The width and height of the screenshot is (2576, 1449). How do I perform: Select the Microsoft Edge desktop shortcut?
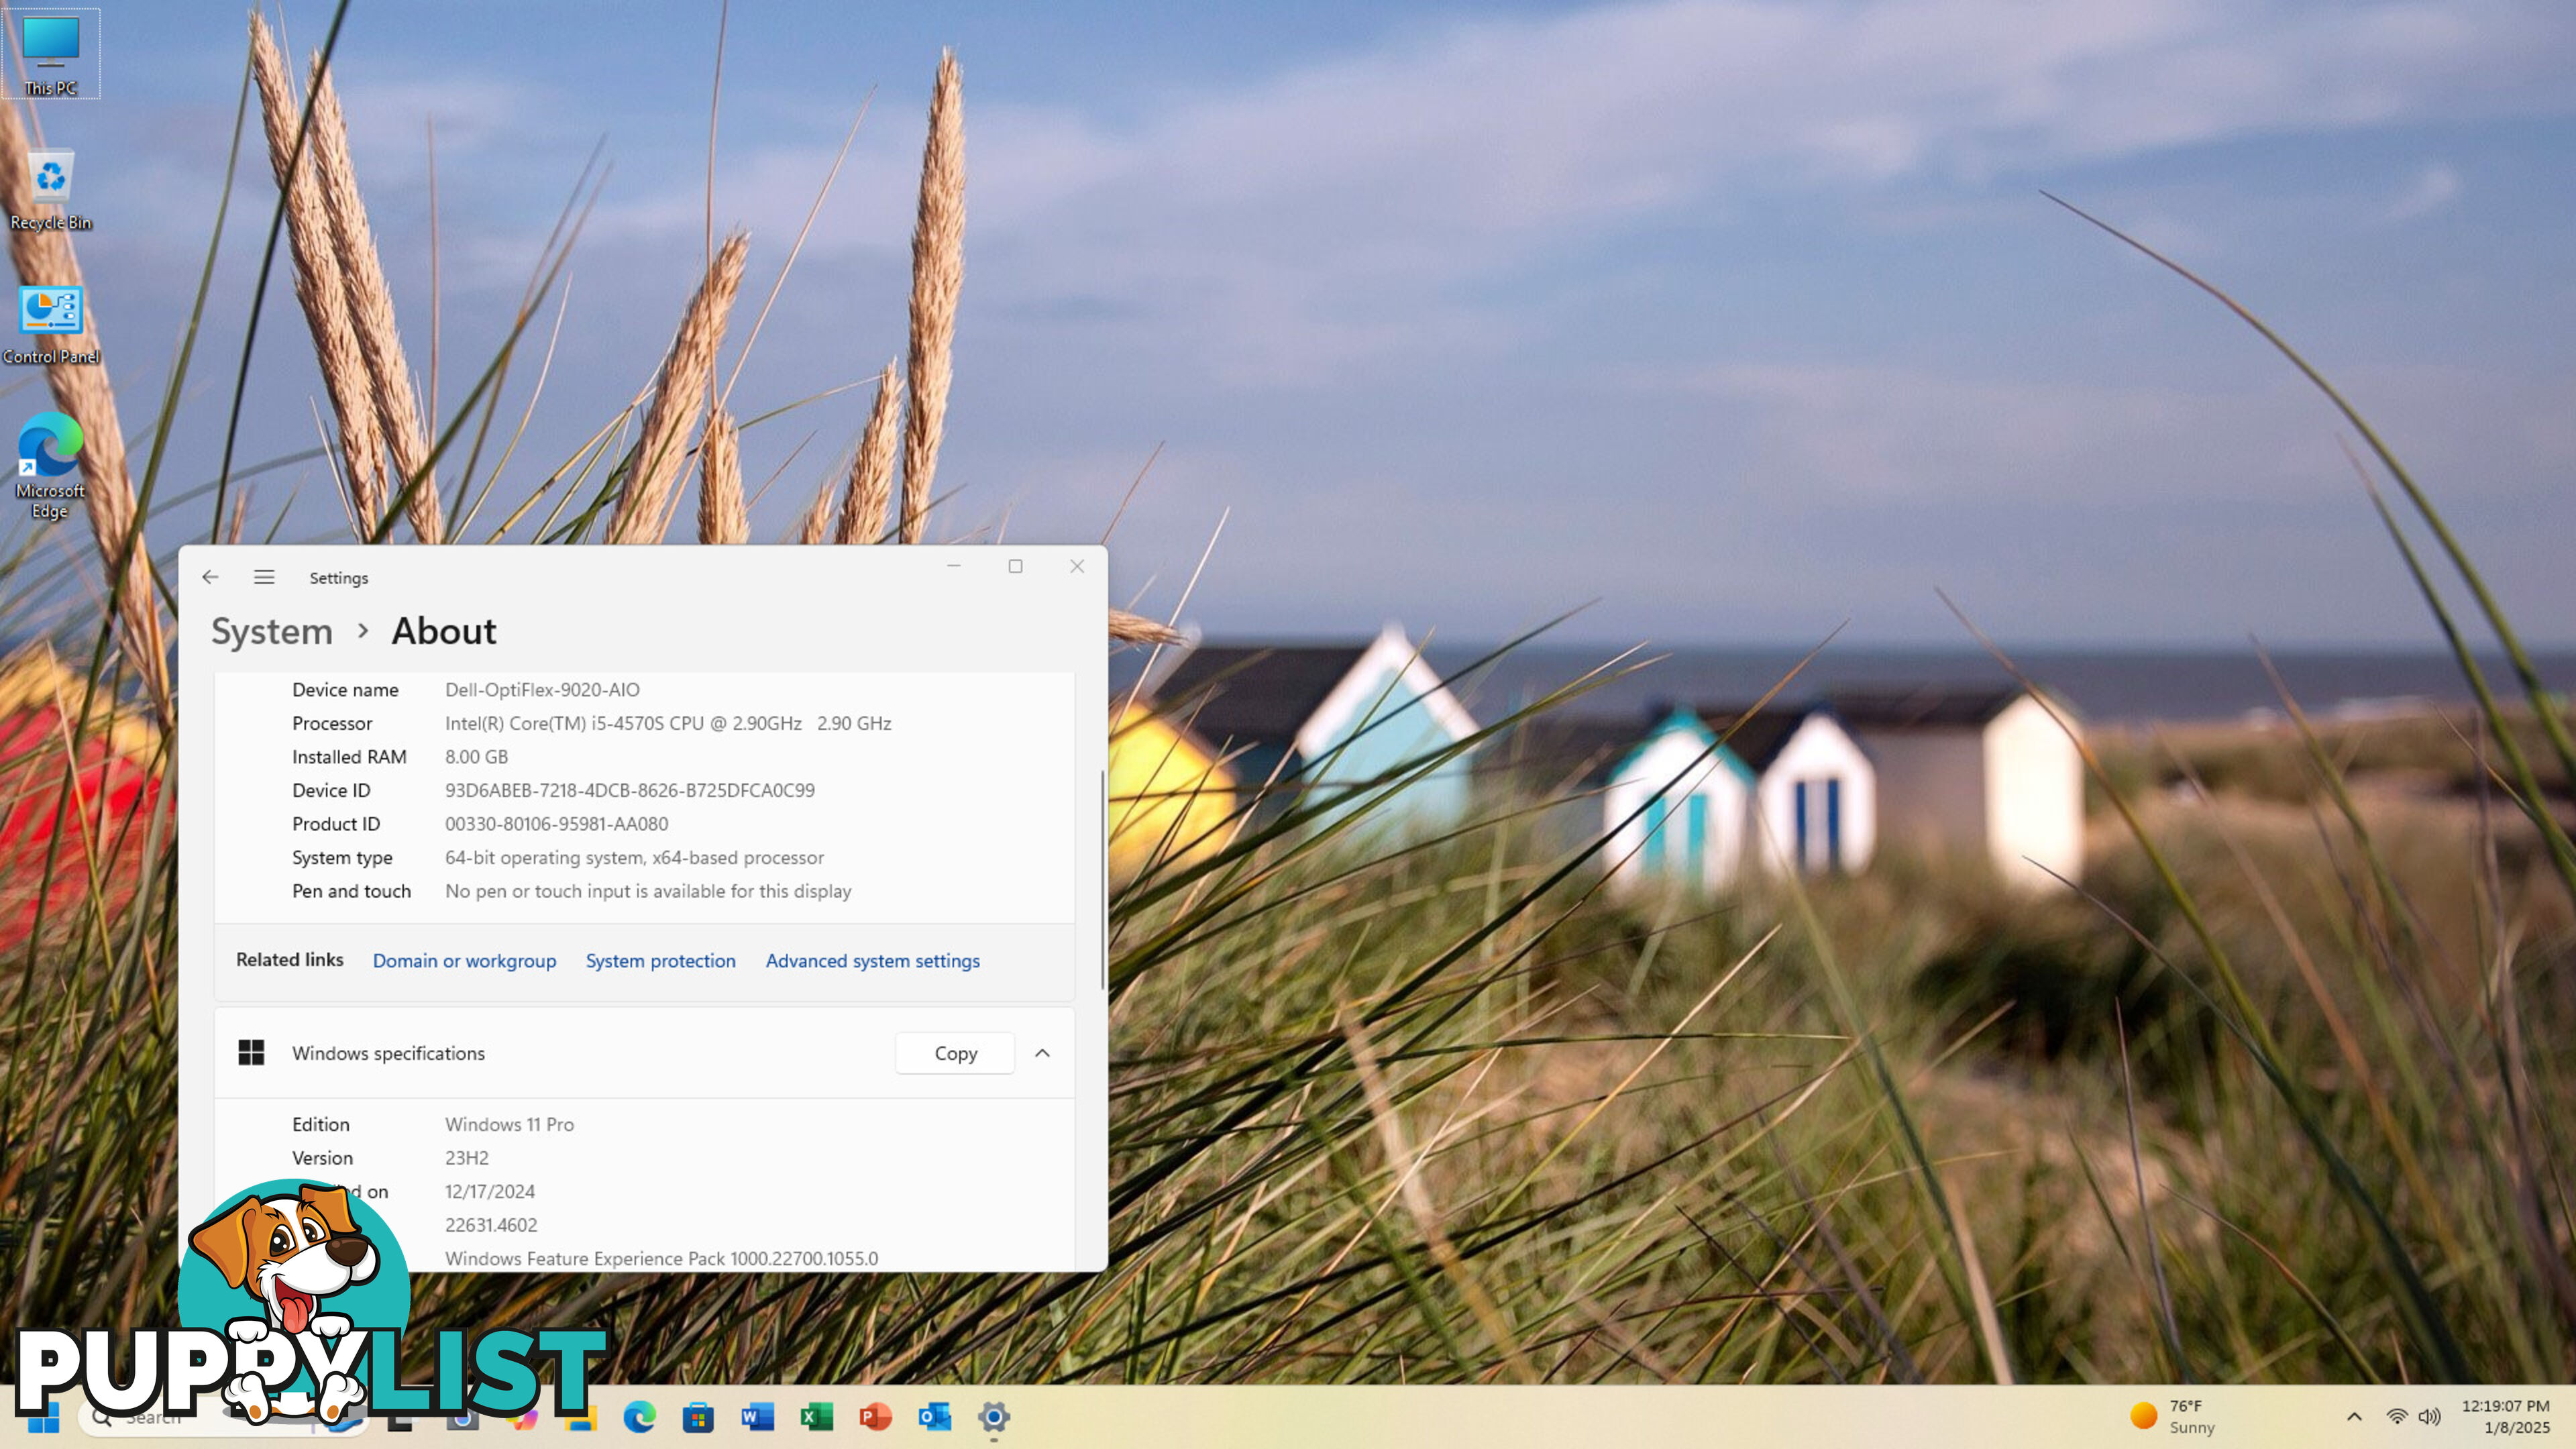point(50,465)
